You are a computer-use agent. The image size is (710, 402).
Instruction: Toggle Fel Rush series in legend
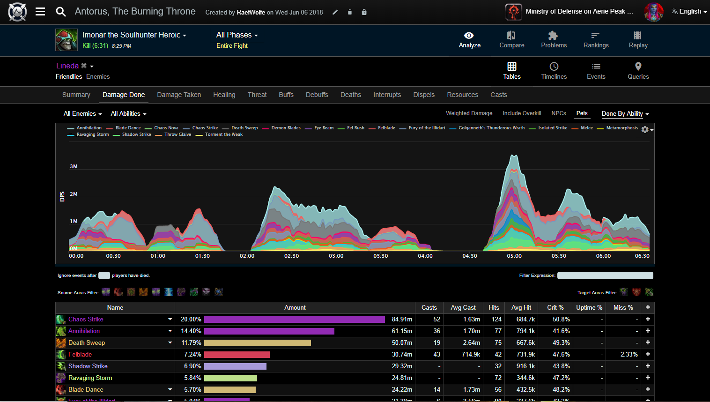pyautogui.click(x=351, y=128)
